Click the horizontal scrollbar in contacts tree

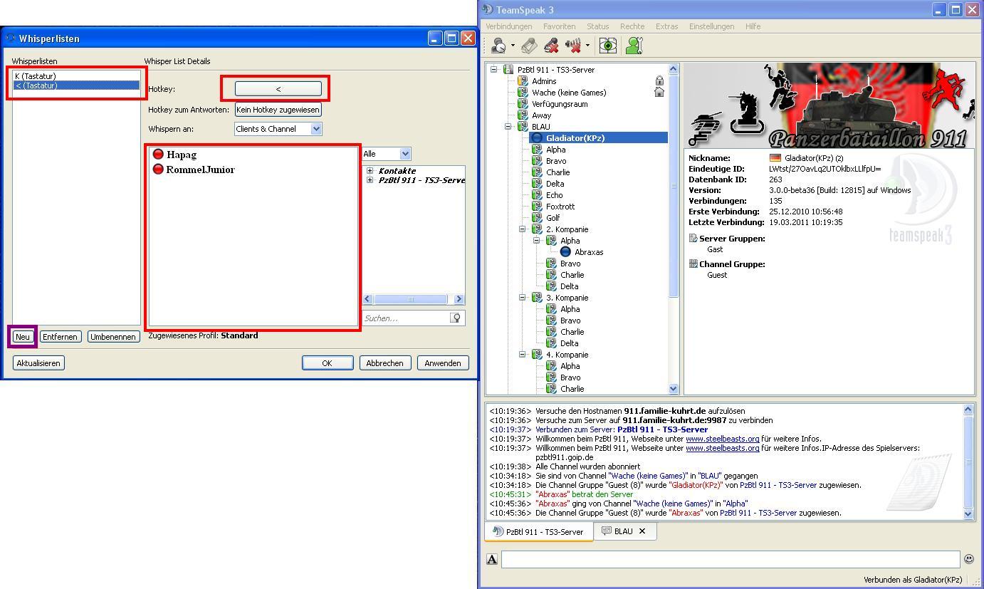click(x=411, y=299)
